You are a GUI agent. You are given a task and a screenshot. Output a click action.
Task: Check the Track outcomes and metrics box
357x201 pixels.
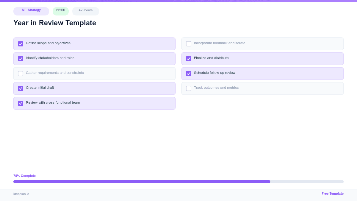pos(188,88)
